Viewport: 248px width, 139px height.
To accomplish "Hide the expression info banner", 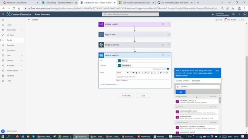I will (217, 71).
